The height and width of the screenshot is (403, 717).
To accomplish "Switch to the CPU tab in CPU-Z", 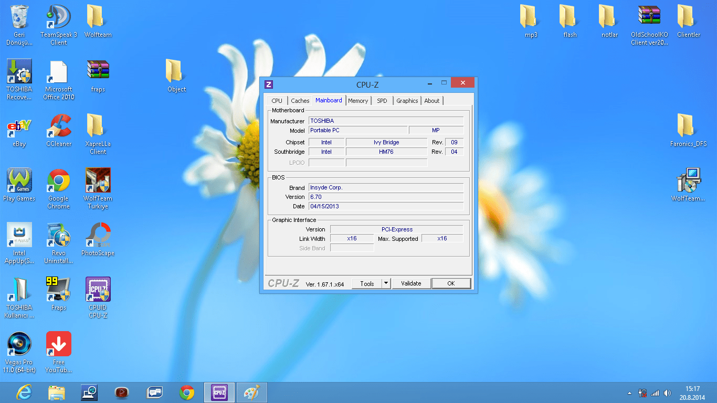I will tap(277, 101).
